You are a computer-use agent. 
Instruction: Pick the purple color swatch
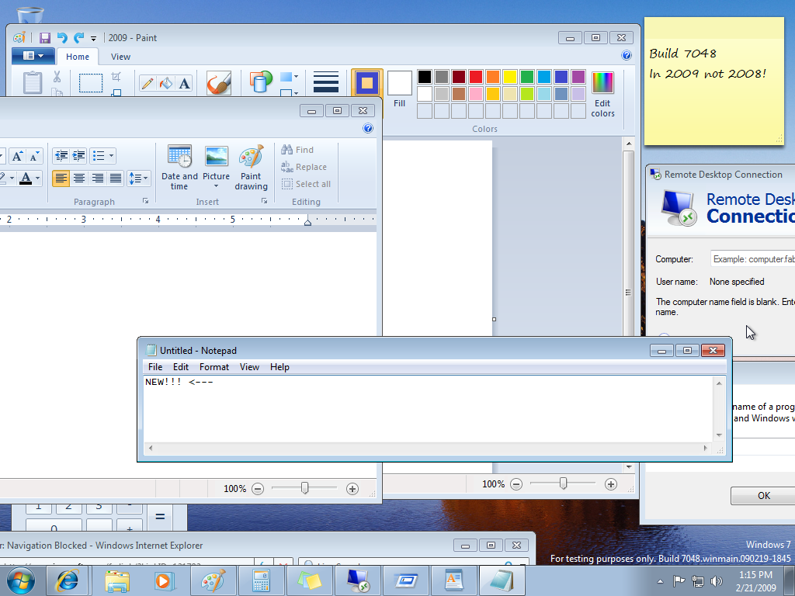[x=578, y=77]
